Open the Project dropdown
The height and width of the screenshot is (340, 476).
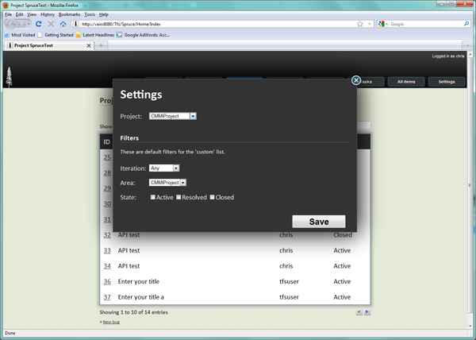[173, 116]
